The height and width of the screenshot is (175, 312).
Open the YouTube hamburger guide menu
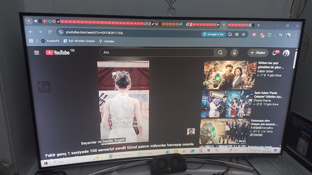[x=37, y=53]
